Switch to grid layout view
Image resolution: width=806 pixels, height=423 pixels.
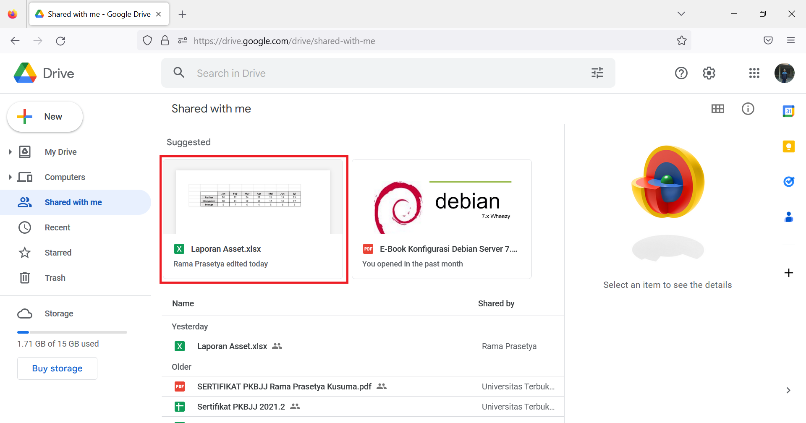pyautogui.click(x=718, y=109)
